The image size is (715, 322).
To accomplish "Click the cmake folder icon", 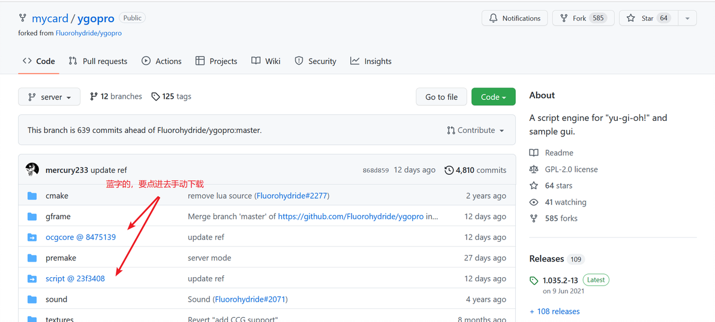I will pyautogui.click(x=32, y=196).
